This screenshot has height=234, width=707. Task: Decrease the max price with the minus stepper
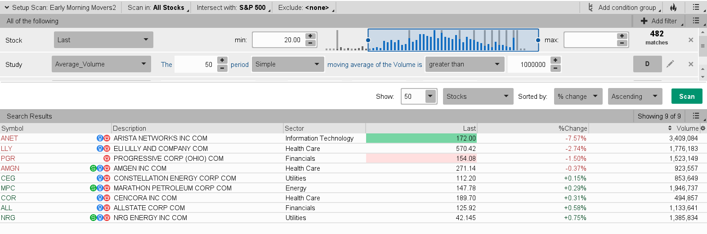(622, 43)
